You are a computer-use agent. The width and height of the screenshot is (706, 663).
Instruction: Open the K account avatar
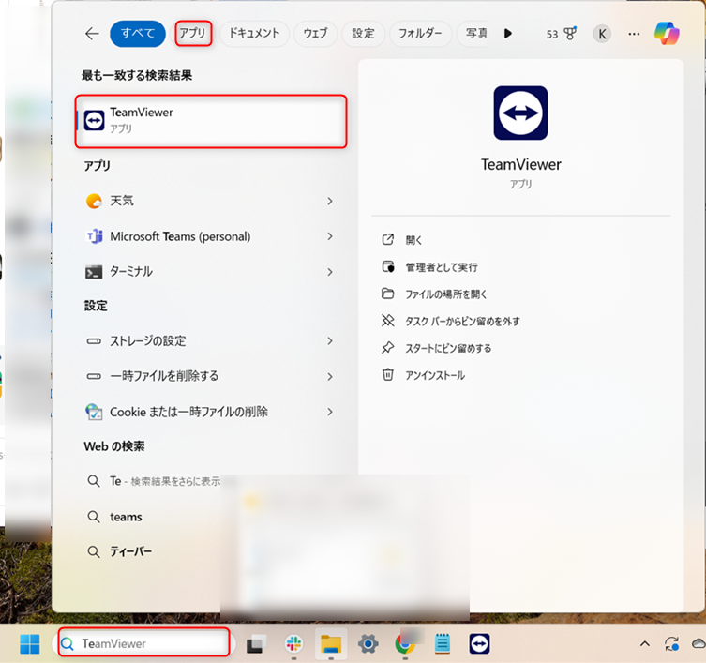(x=602, y=34)
